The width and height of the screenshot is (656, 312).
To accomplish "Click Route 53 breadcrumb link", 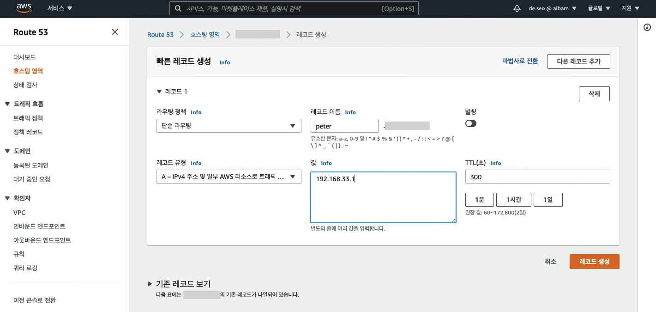I will pyautogui.click(x=160, y=35).
